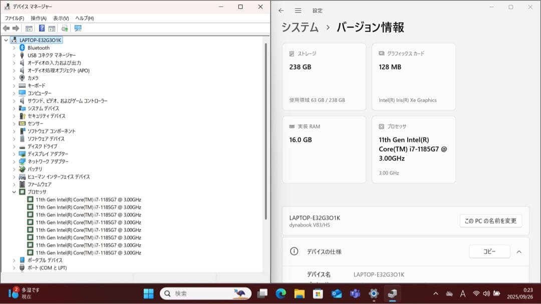
Task: Click the Settings gear taskbar icon
Action: pyautogui.click(x=374, y=293)
